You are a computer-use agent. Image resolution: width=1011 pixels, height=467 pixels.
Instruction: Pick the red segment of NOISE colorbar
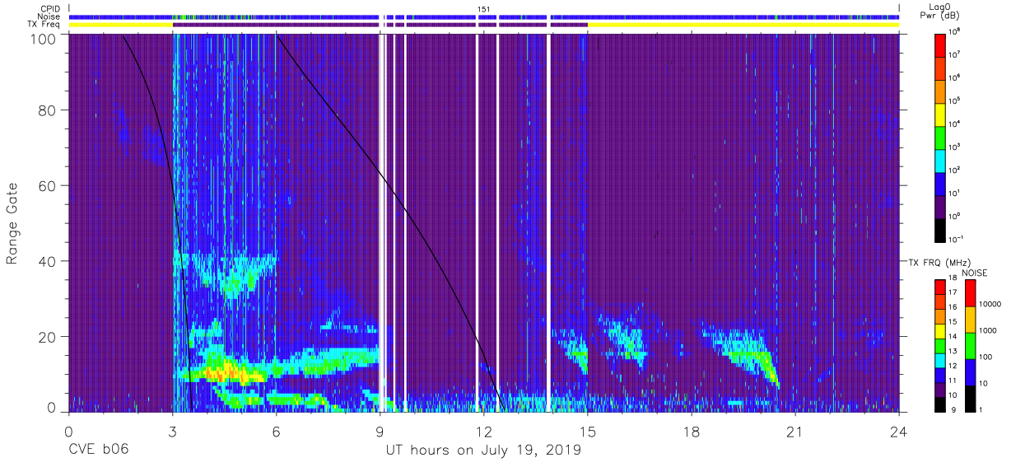(970, 293)
